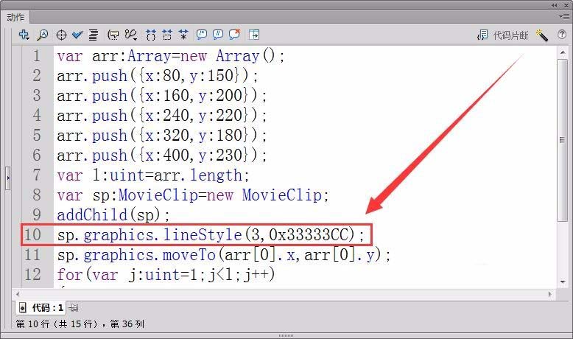Click line number 1 in the gutter
Screen dimensions: 573x339
coord(37,56)
